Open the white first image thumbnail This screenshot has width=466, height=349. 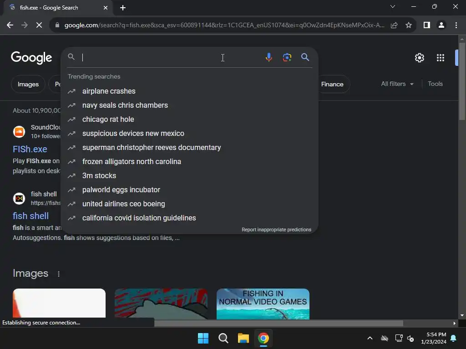tap(59, 303)
